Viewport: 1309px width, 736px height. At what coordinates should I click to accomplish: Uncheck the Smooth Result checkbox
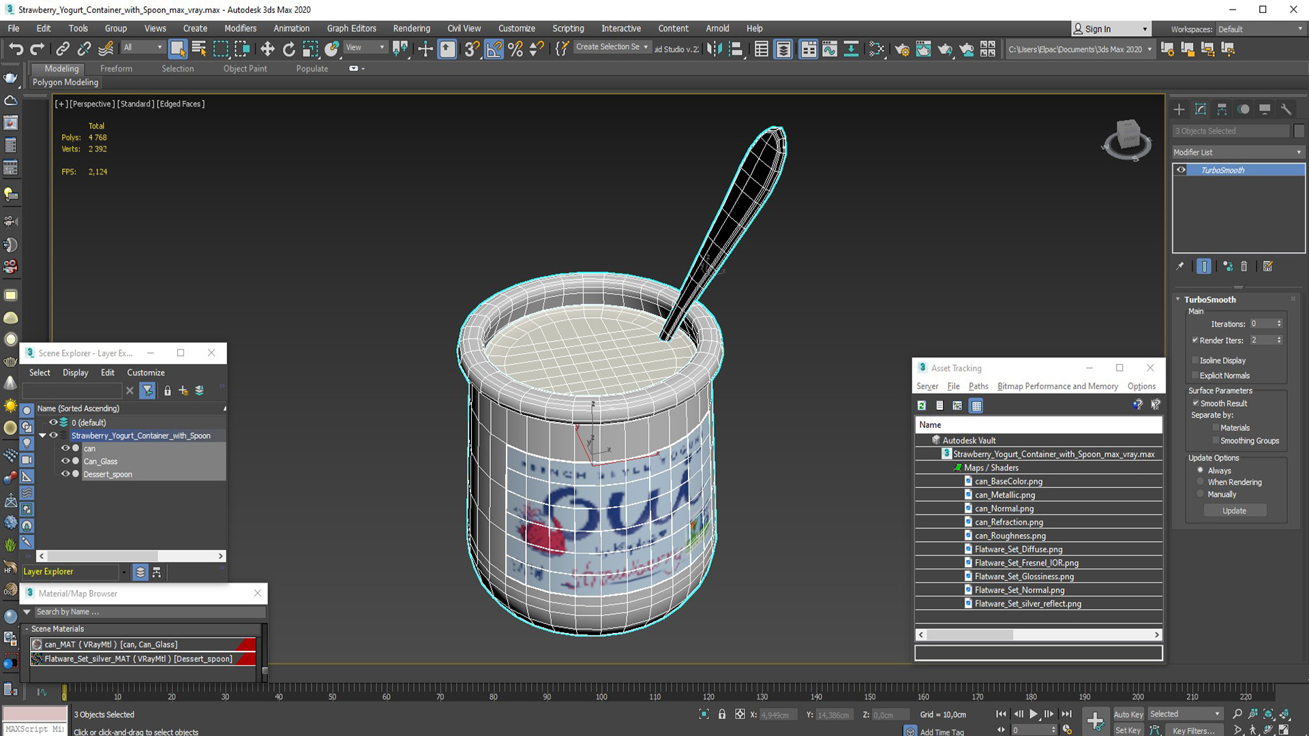pyautogui.click(x=1195, y=403)
